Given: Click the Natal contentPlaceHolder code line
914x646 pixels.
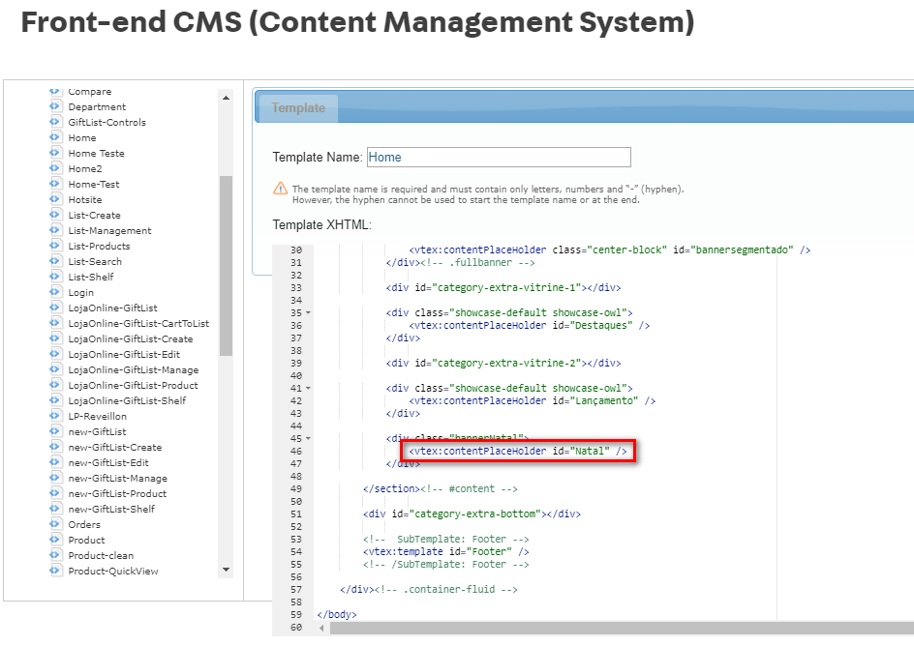Looking at the screenshot, I should click(x=518, y=451).
